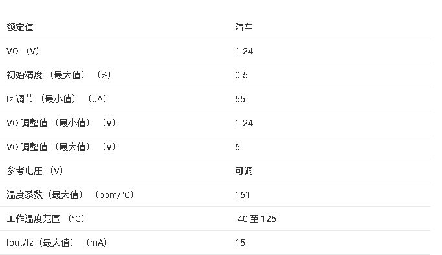Image resolution: width=442 pixels, height=255 pixels.
Task: Click the Iz 调节 (最小值) (µA) label
Action: click(56, 99)
